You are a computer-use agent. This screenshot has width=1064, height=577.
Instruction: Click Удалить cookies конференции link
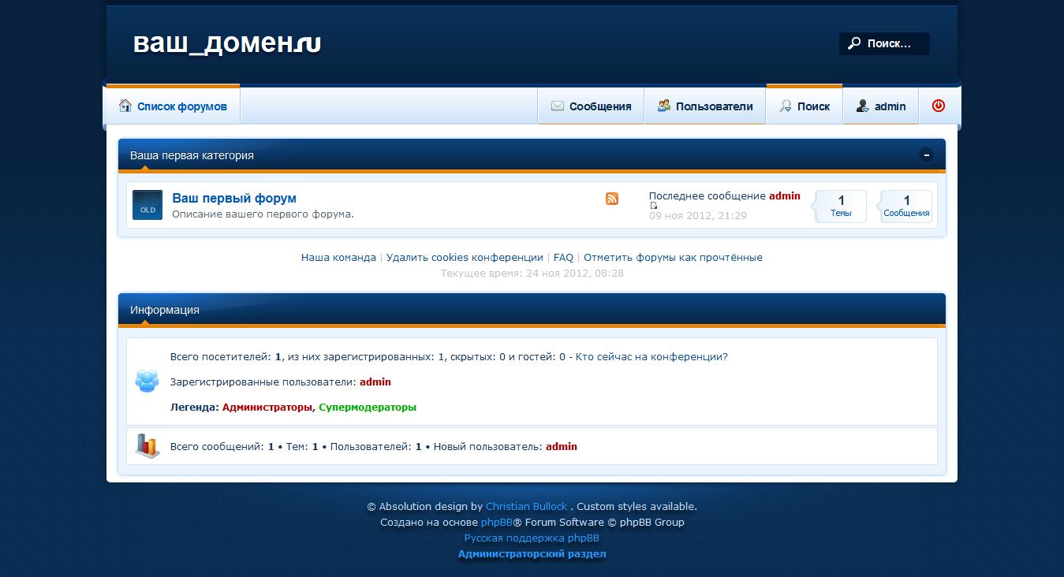465,258
